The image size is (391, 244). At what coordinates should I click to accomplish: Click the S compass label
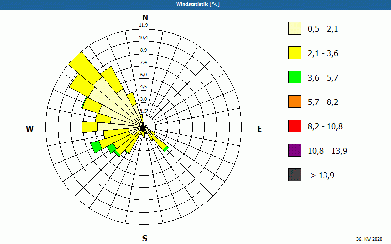(x=145, y=238)
